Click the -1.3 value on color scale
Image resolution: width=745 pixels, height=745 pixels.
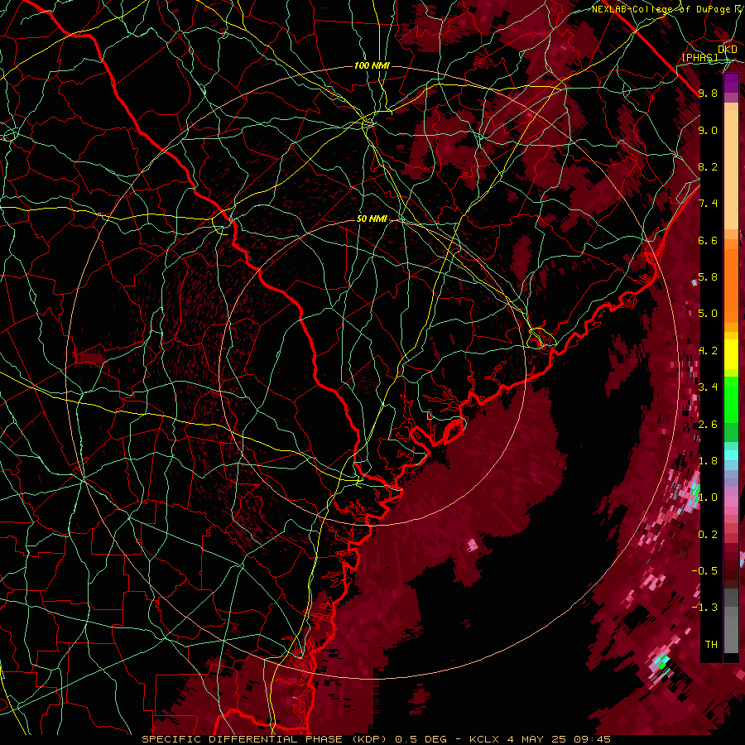(x=704, y=608)
